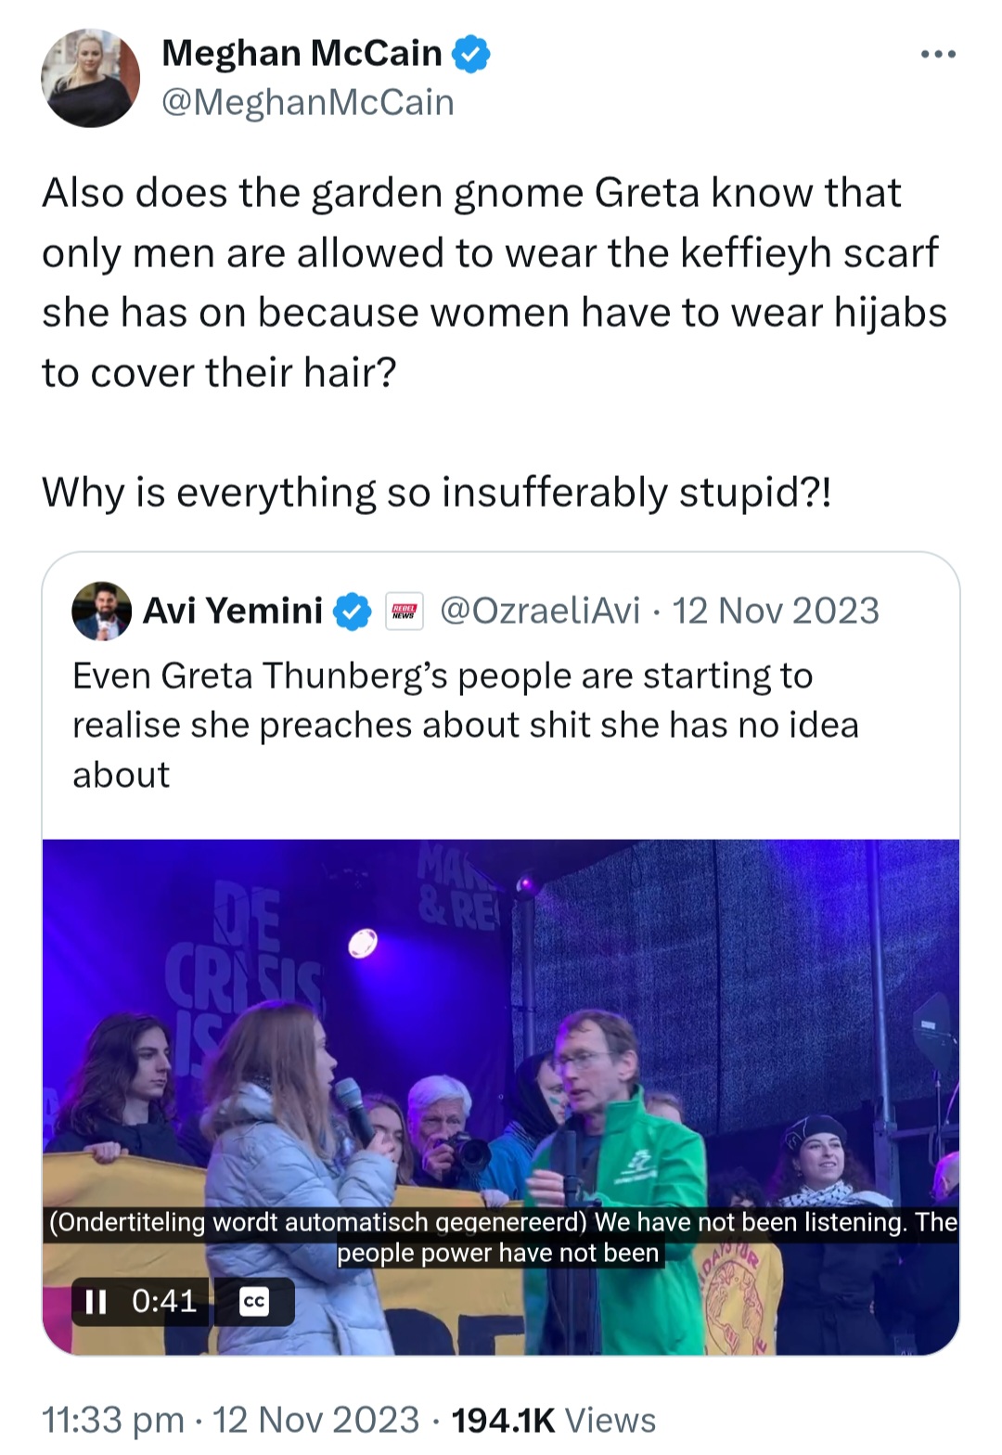Click Avi Yemini's verified checkmark badge
The height and width of the screenshot is (1455, 1002).
352,612
